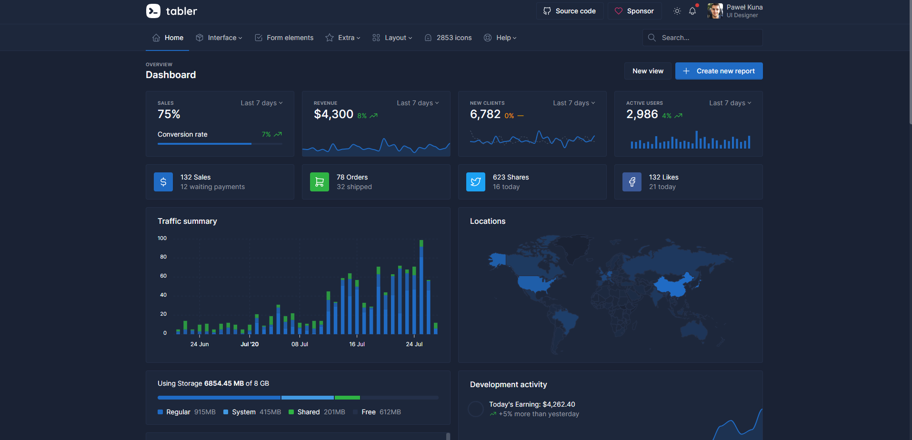Click the heart icon in Sponsor

coord(619,11)
